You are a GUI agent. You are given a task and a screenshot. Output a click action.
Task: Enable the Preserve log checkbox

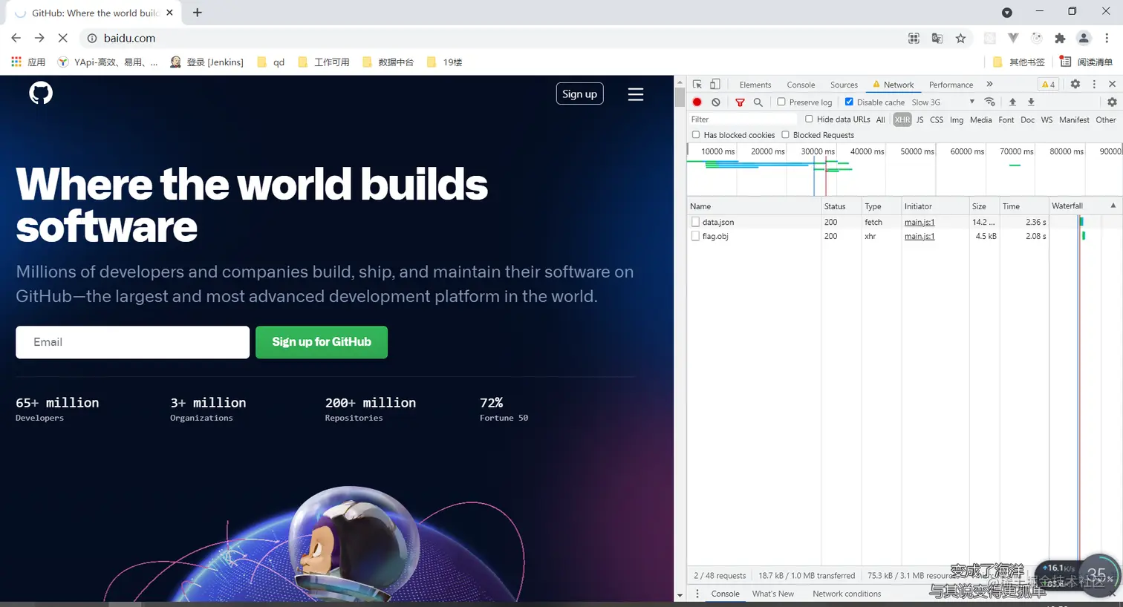pyautogui.click(x=781, y=102)
